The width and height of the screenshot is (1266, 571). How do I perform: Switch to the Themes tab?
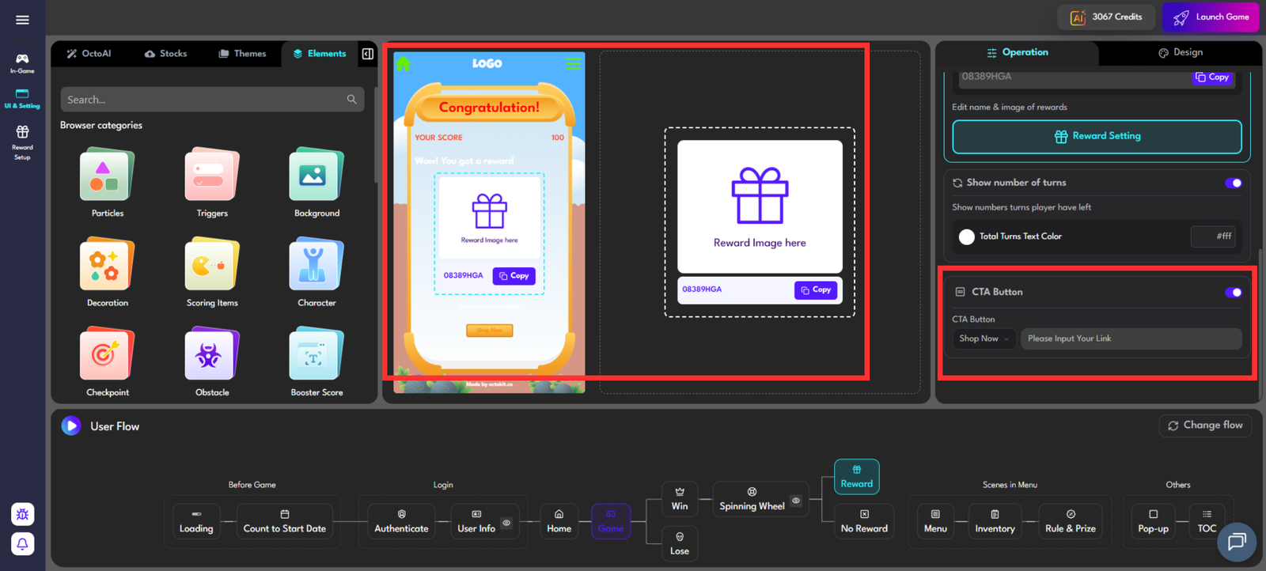242,54
